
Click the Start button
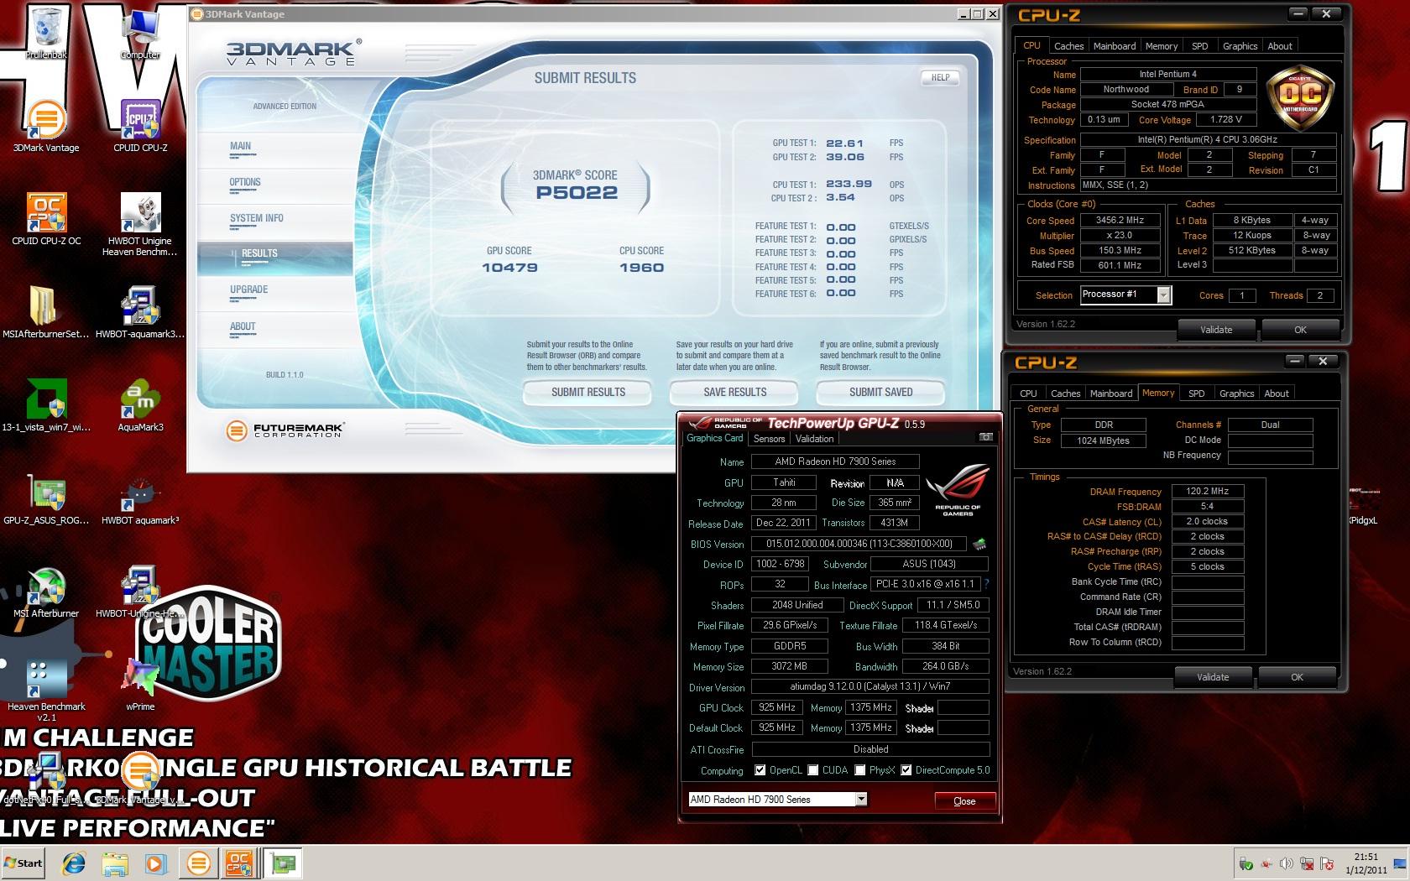(23, 863)
